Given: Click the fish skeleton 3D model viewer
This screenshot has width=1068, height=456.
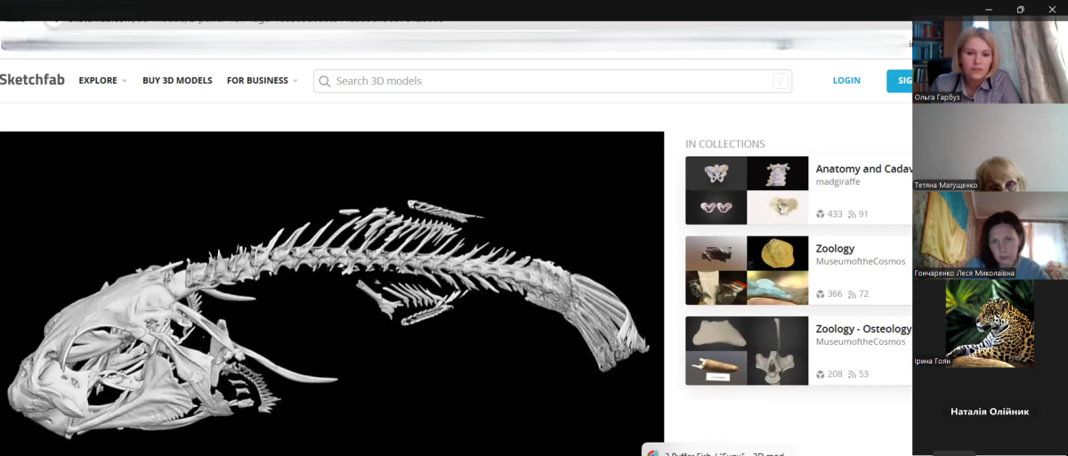Looking at the screenshot, I should pos(331,293).
